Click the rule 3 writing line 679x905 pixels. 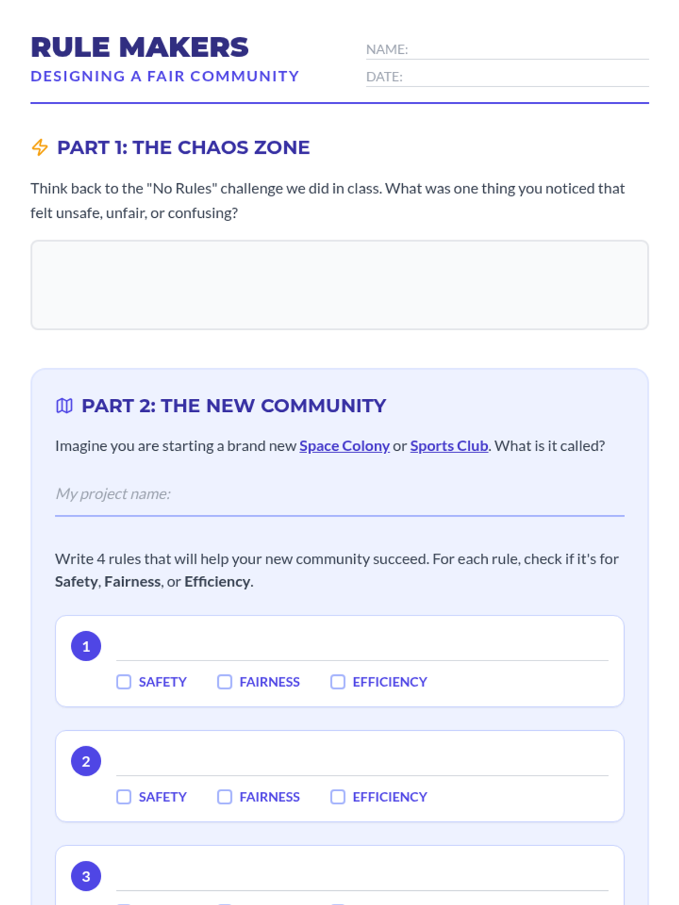[362, 878]
